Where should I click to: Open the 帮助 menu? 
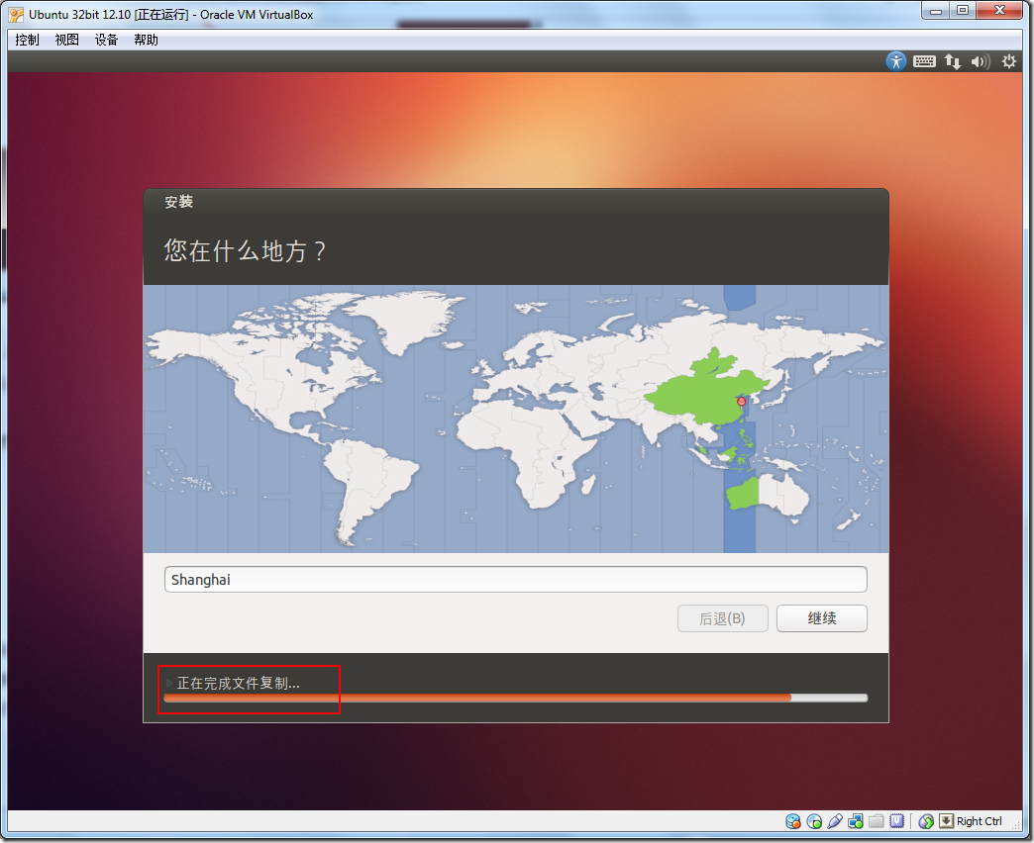[146, 40]
